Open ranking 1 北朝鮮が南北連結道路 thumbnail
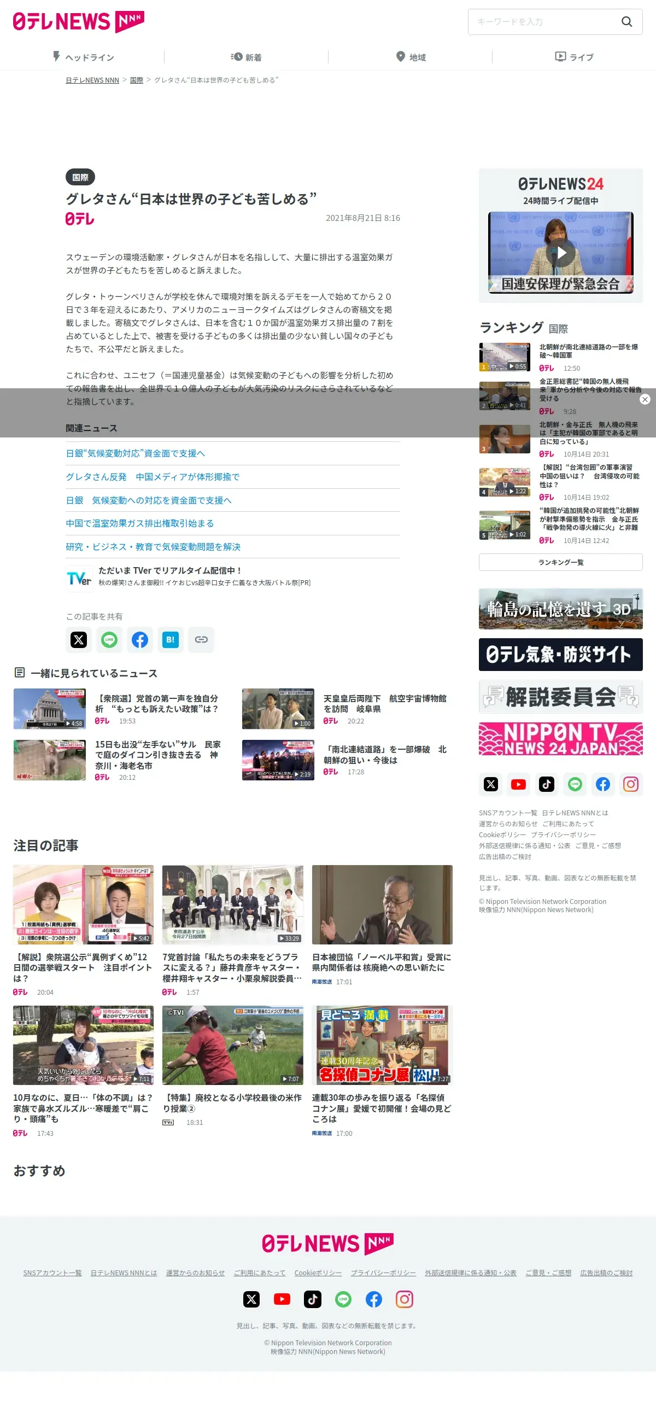This screenshot has height=1418, width=656. (505, 357)
